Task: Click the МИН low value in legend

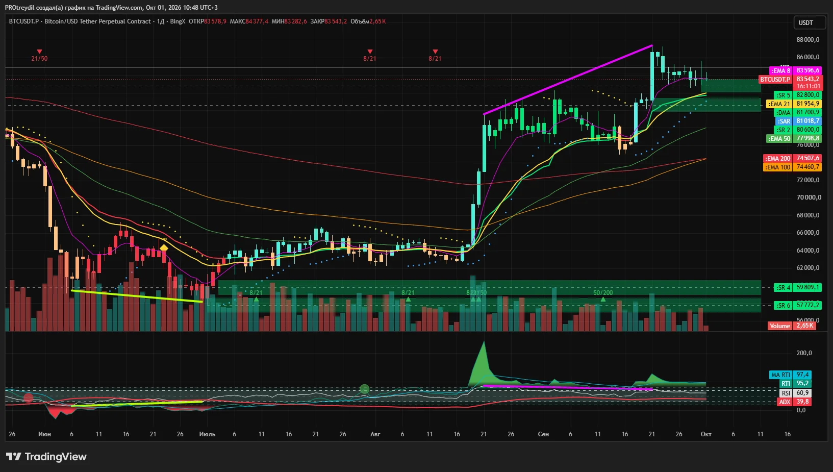Action: click(x=295, y=21)
